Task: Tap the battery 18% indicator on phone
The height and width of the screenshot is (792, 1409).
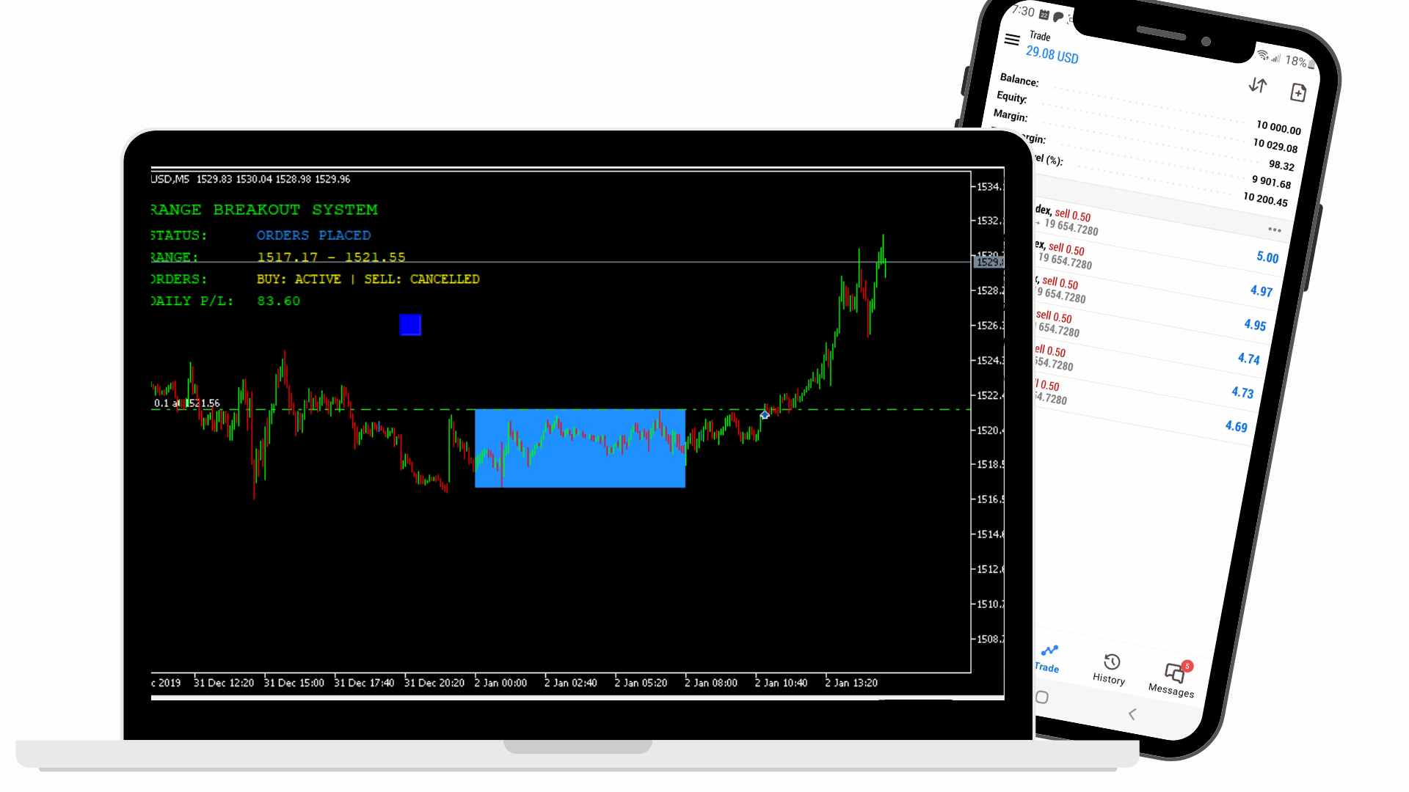Action: (1299, 62)
